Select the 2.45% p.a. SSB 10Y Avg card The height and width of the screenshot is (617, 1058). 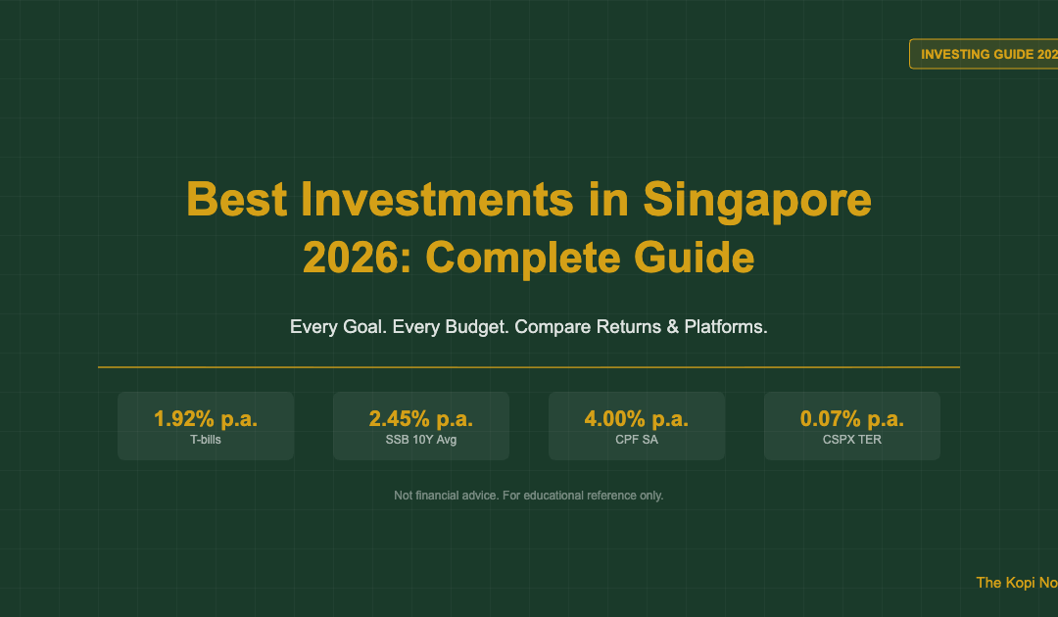(421, 426)
